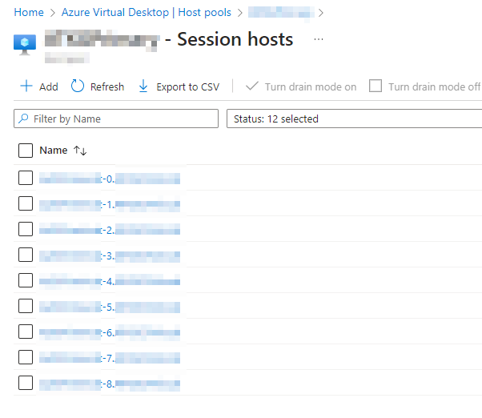Open the Status: 12 selected dropdown

click(355, 119)
